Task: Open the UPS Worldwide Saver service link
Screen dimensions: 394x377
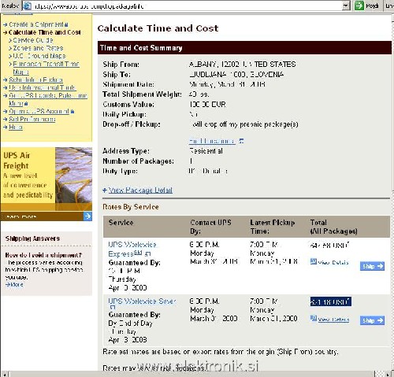Action: (142, 301)
